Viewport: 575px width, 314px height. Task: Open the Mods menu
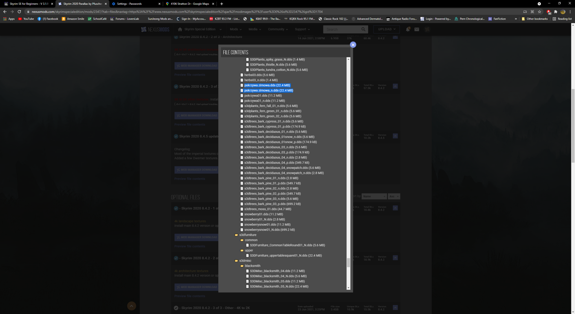pos(236,29)
